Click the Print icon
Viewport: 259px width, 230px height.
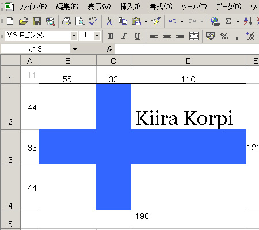[67, 21]
